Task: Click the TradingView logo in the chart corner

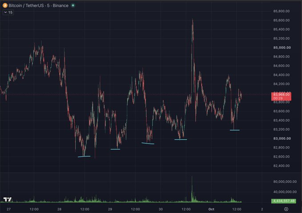Action: coord(8,199)
